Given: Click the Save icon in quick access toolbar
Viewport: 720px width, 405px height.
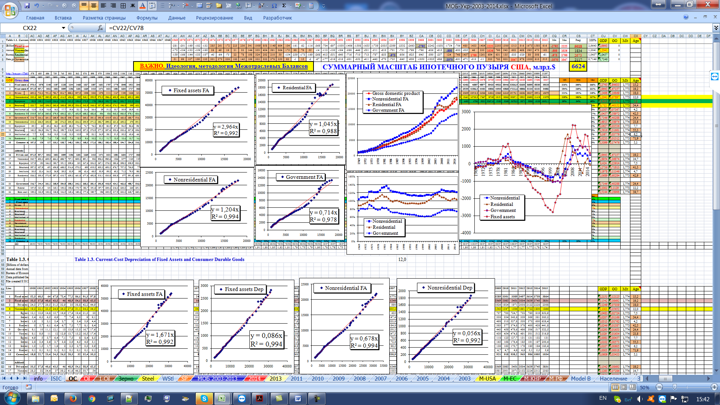Looking at the screenshot, I should (x=27, y=6).
